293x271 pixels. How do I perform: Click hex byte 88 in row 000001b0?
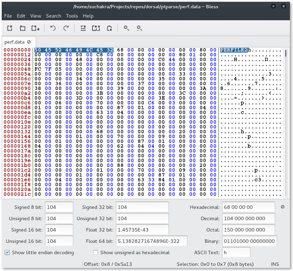[120, 165]
